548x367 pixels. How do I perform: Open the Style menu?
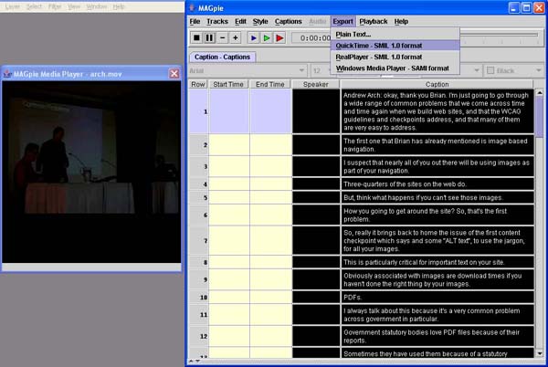[260, 22]
